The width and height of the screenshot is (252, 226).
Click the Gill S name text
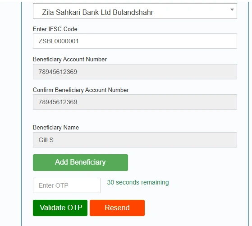[x=46, y=140]
